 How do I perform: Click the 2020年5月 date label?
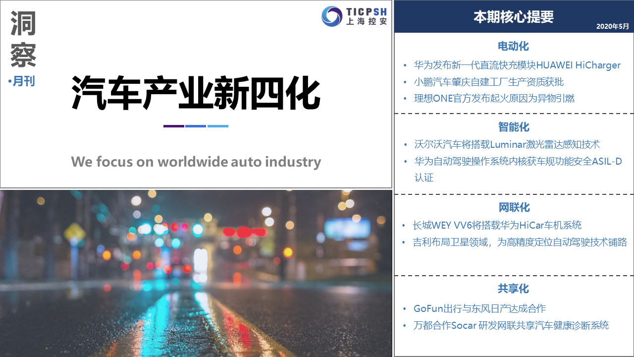612,26
